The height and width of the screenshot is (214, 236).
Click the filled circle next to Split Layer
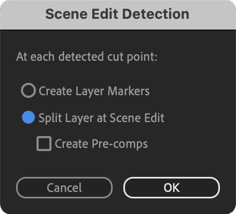click(x=28, y=117)
